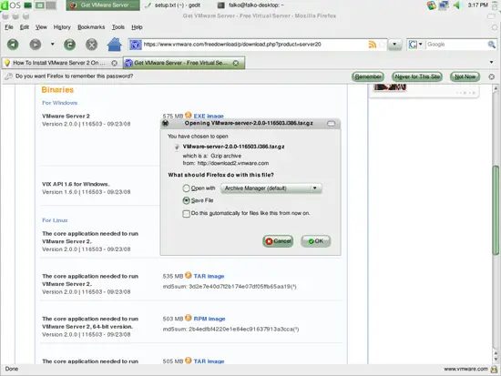The width and height of the screenshot is (501, 376).
Task: Click download icon beside EXE image
Action: 189,115
